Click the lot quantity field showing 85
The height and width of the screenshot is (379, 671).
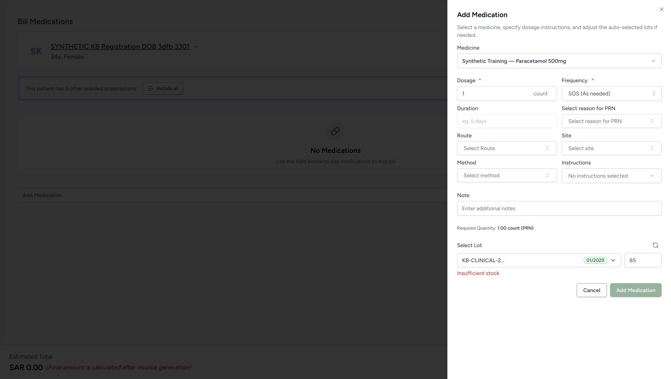(643, 260)
